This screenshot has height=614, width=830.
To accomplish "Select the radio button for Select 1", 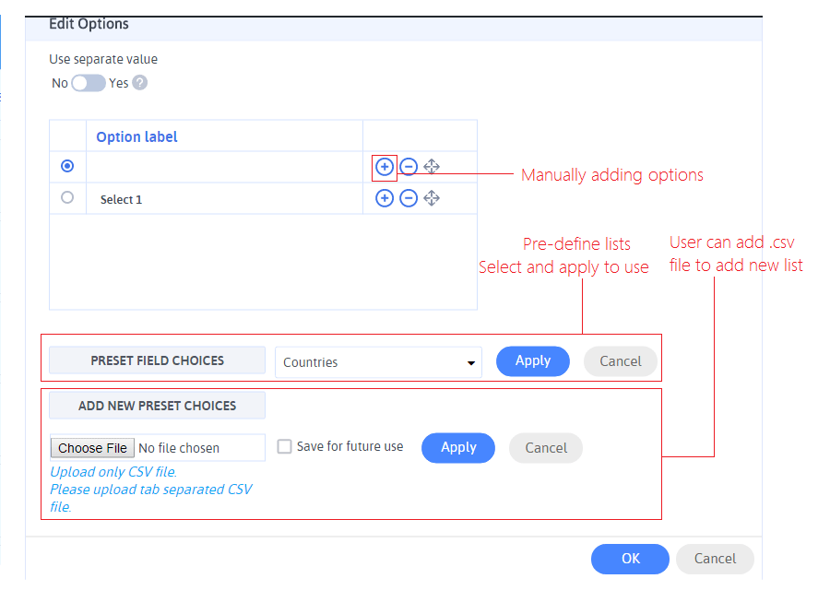I will [x=67, y=197].
